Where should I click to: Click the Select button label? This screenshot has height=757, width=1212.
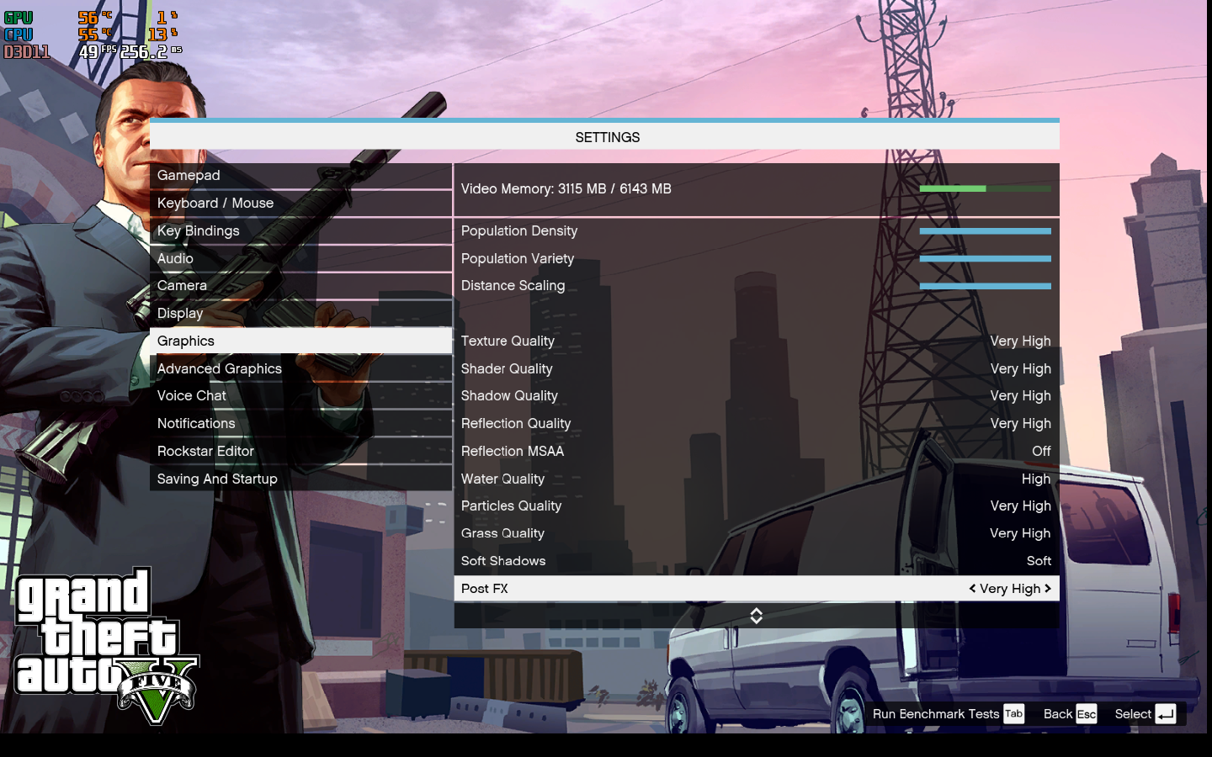pos(1133,714)
